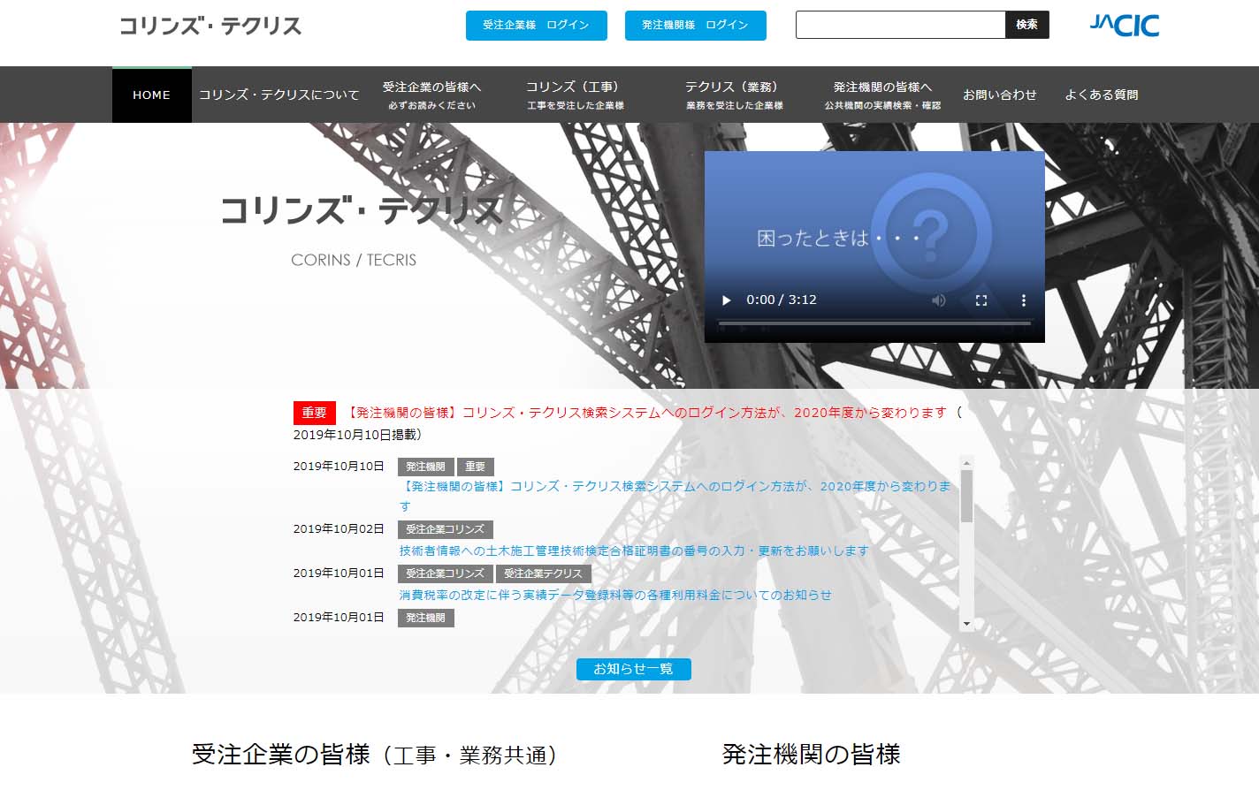Viewport: 1259px width, 805px height.
Task: Click the red 重要 announcement link at top
Action: pos(646,413)
